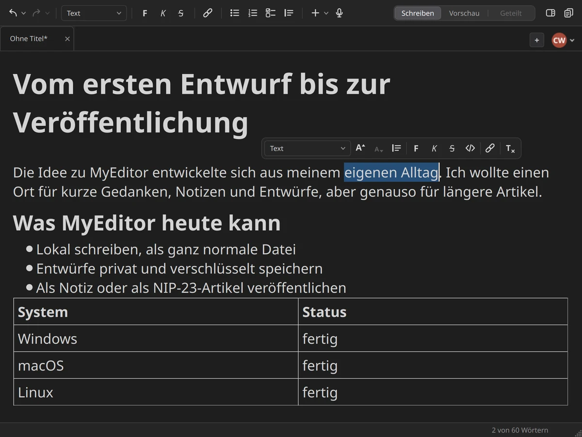
Task: Toggle bold (F) in the top toolbar
Action: pos(145,13)
